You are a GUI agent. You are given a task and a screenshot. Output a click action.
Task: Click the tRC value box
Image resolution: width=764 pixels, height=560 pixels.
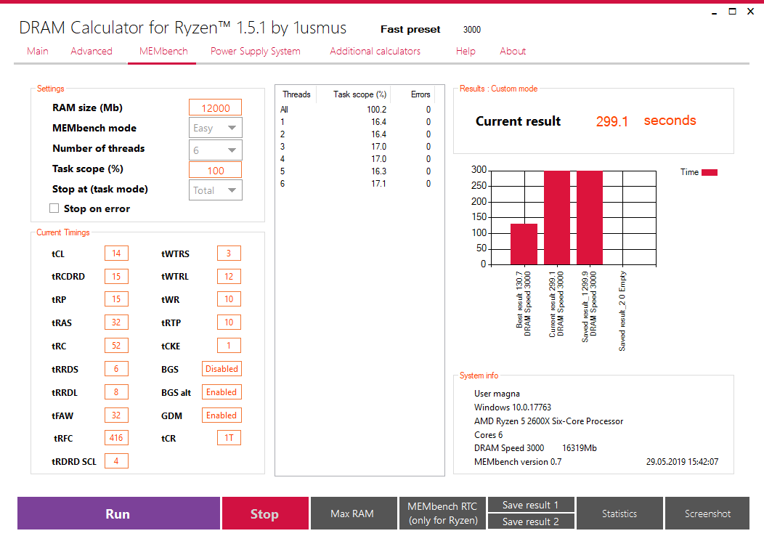click(x=116, y=346)
